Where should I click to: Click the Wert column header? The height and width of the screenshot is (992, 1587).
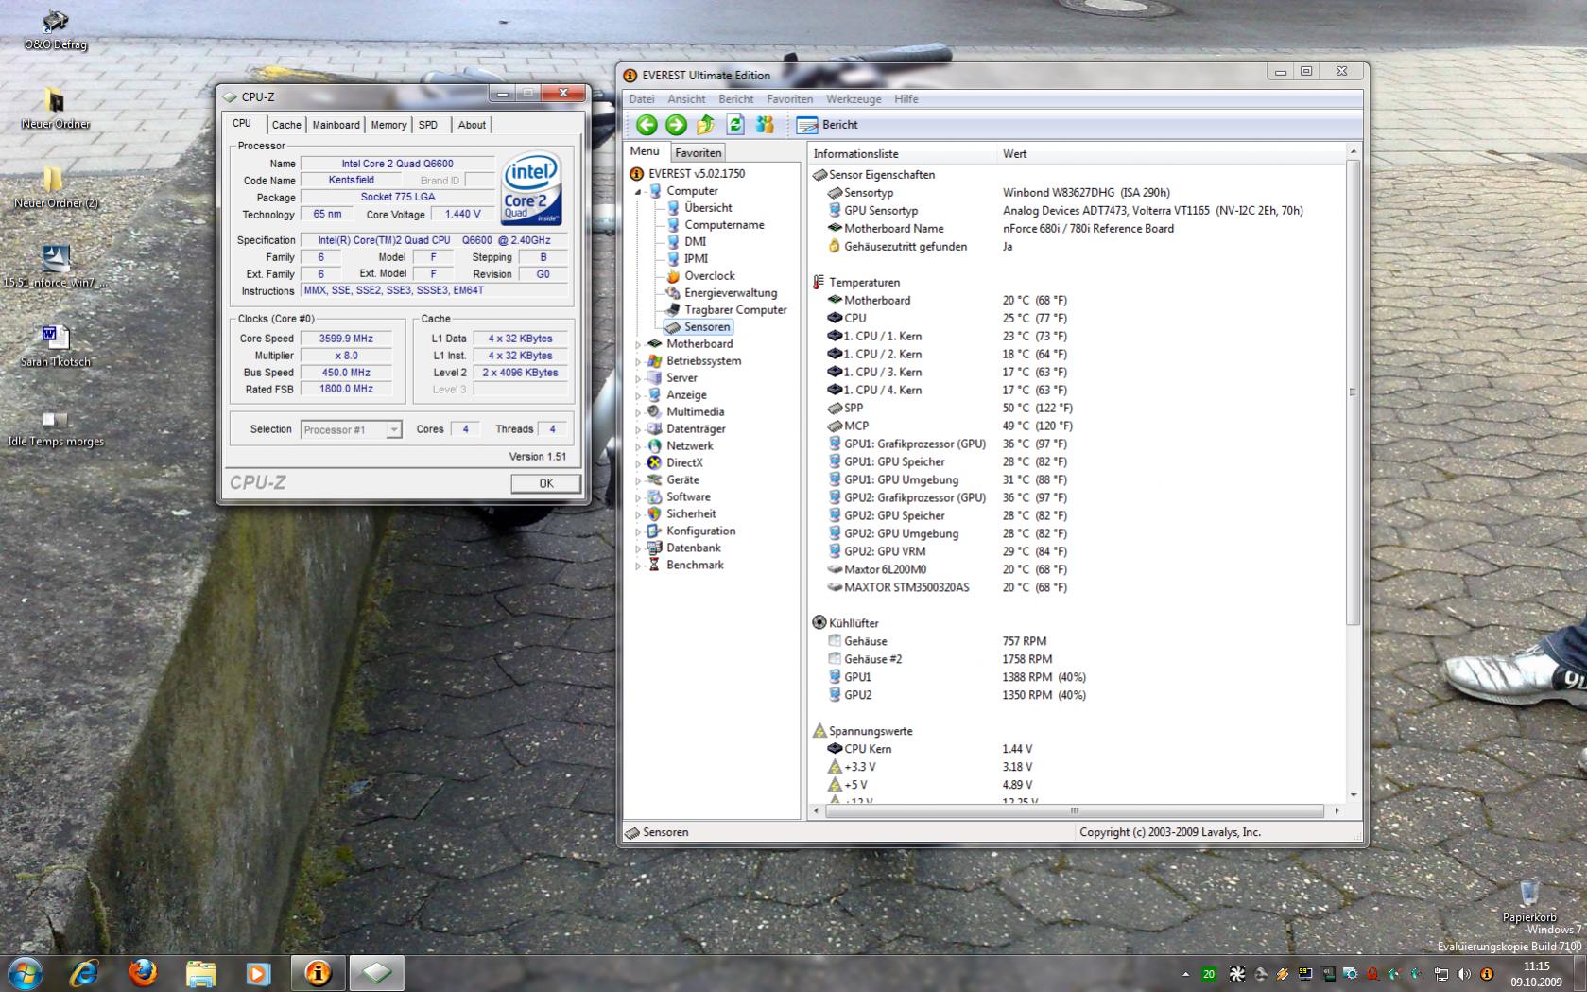click(x=1171, y=154)
